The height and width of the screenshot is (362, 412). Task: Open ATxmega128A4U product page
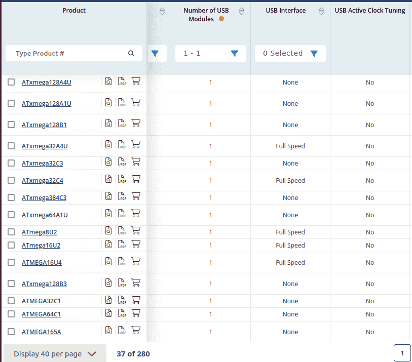click(x=46, y=83)
